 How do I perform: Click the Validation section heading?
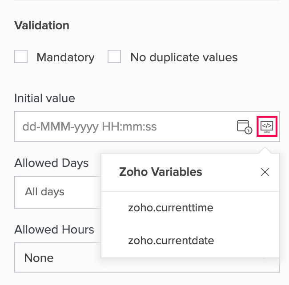pos(42,25)
